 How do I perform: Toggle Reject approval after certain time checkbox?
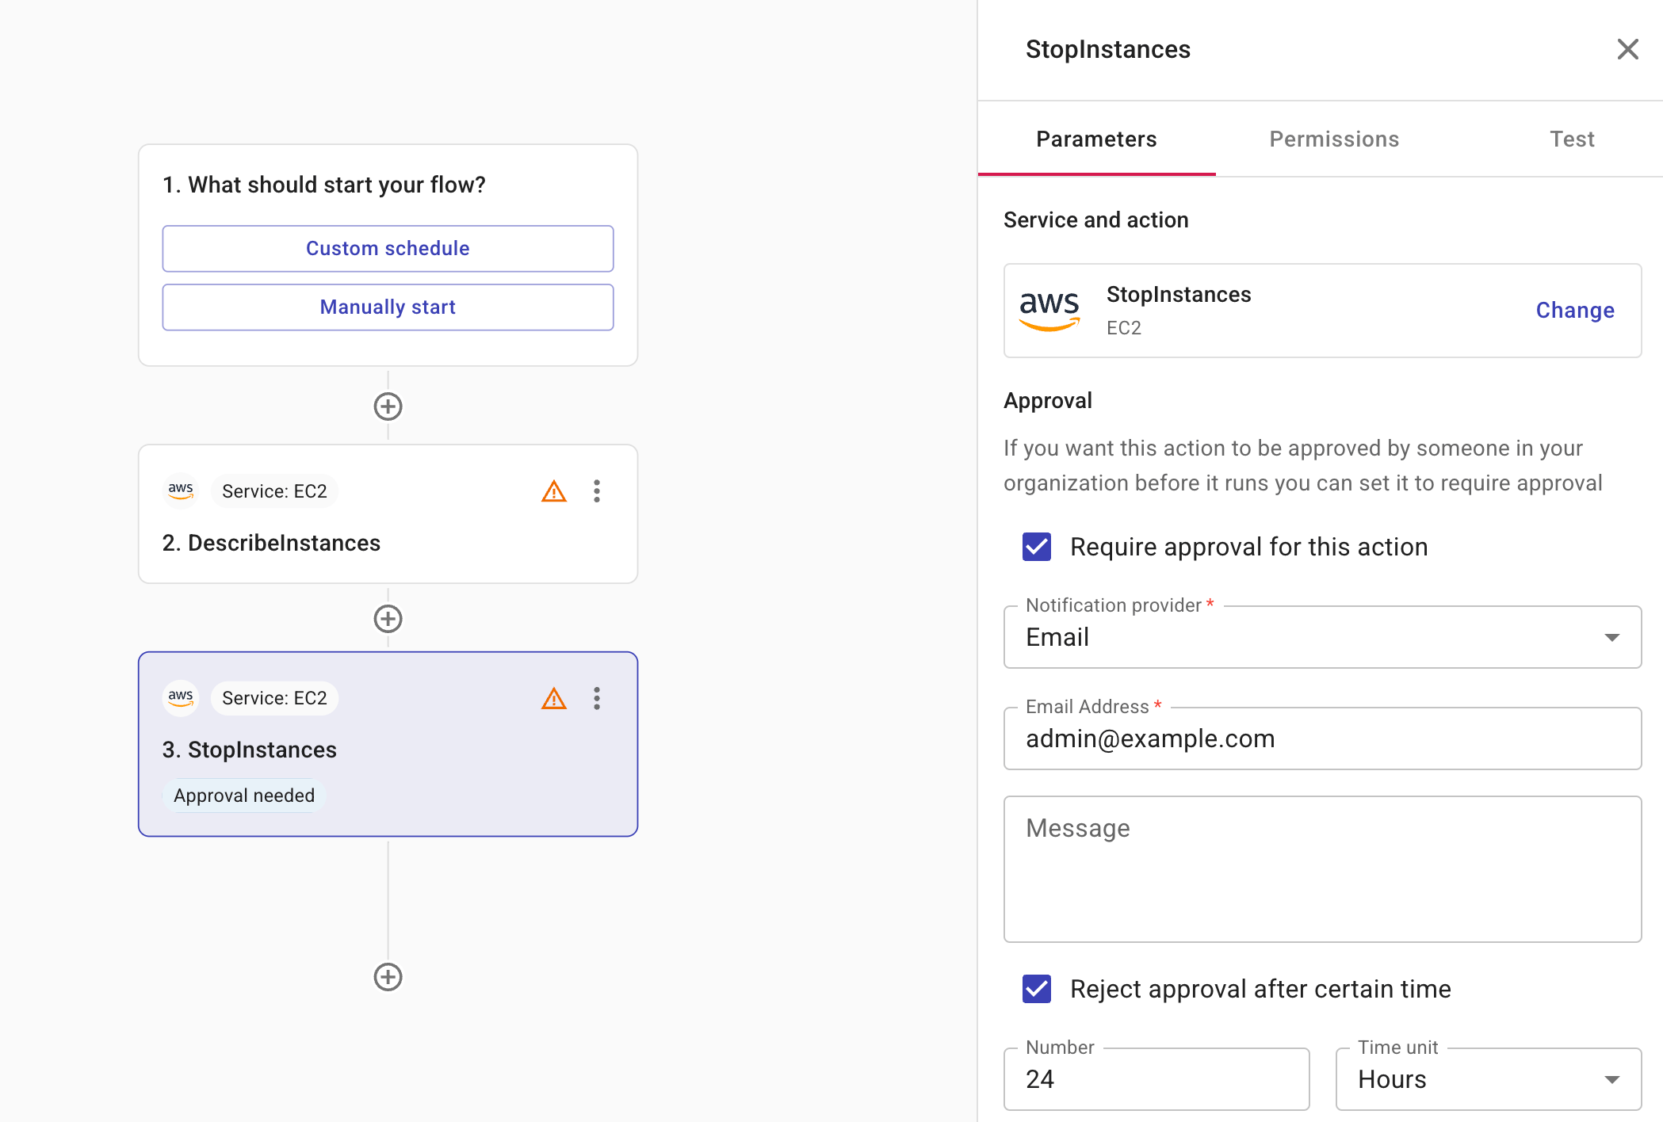pyautogui.click(x=1037, y=989)
